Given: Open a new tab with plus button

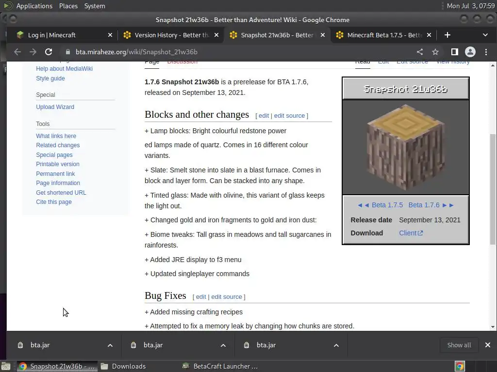Looking at the screenshot, I should pos(447,35).
